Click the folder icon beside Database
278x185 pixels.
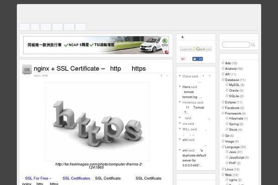click(223, 80)
